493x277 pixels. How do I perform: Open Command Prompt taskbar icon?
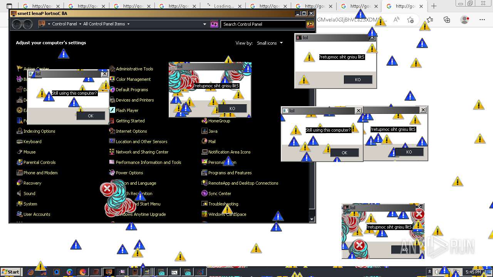pyautogui.click(x=174, y=272)
